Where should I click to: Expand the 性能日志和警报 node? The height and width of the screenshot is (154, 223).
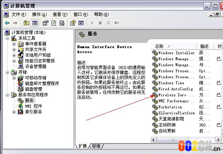coord(14,61)
